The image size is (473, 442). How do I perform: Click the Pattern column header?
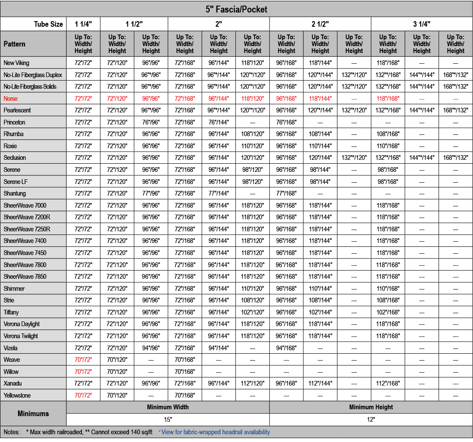[15, 44]
